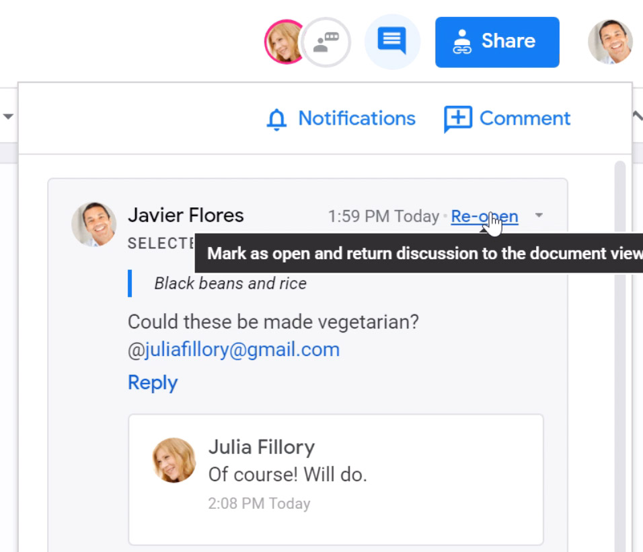Click Javier Flores's avatar in the comment
Screen dimensions: 643x552
[x=94, y=223]
